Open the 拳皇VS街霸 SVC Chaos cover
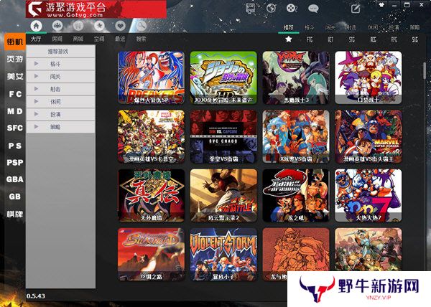Viewport: 431px width, 307px height. tap(223, 136)
